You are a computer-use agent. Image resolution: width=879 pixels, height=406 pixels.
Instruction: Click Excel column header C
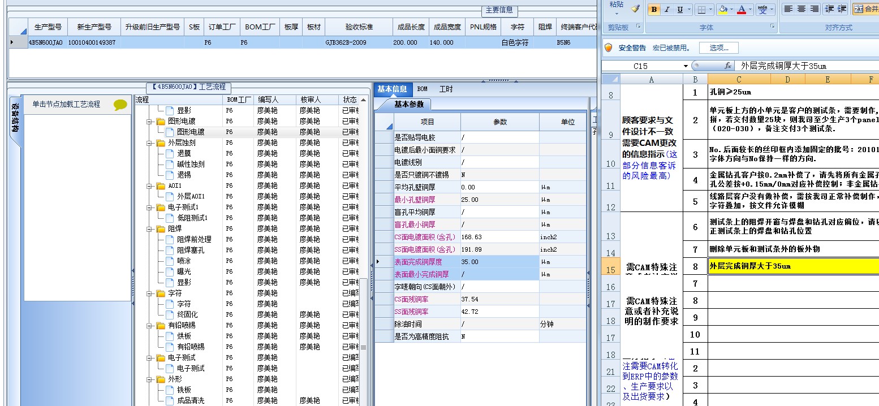coord(739,80)
